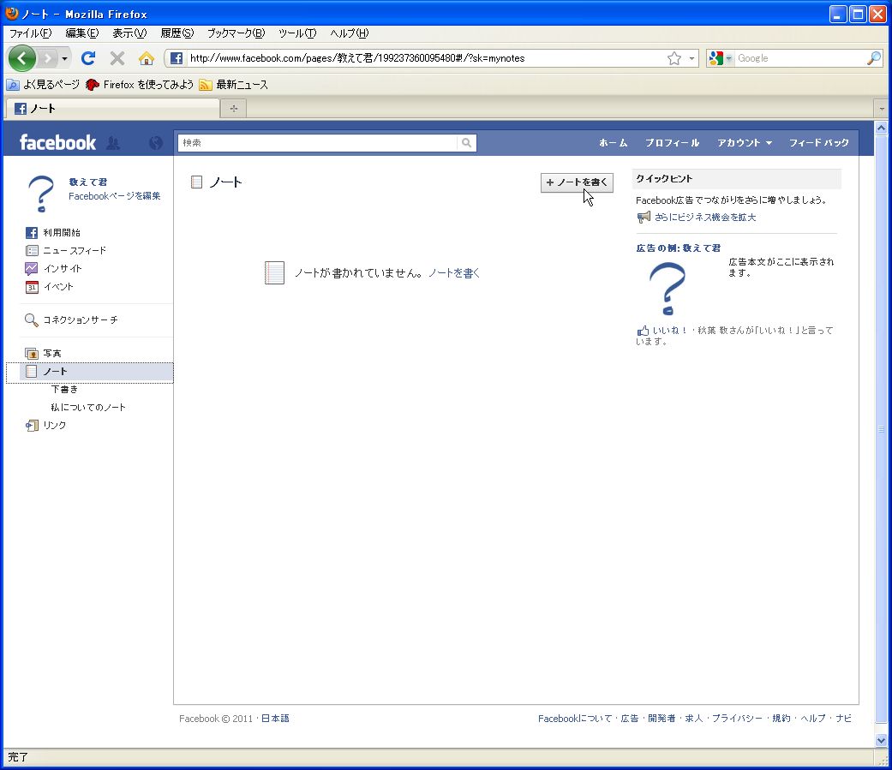Click さらにビジネス機会を拡大 link

(705, 218)
